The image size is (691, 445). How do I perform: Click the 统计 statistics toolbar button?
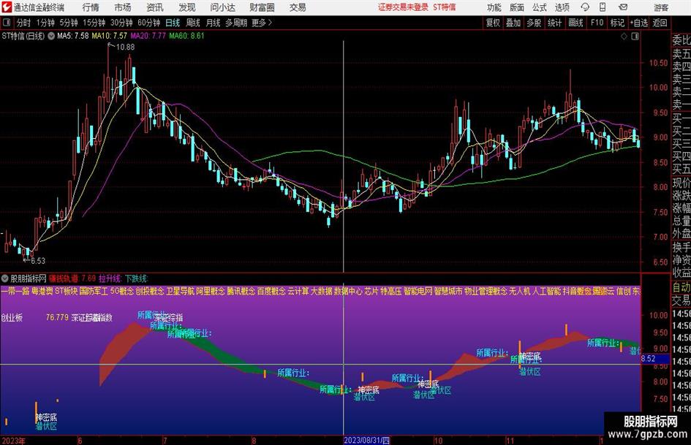click(554, 23)
